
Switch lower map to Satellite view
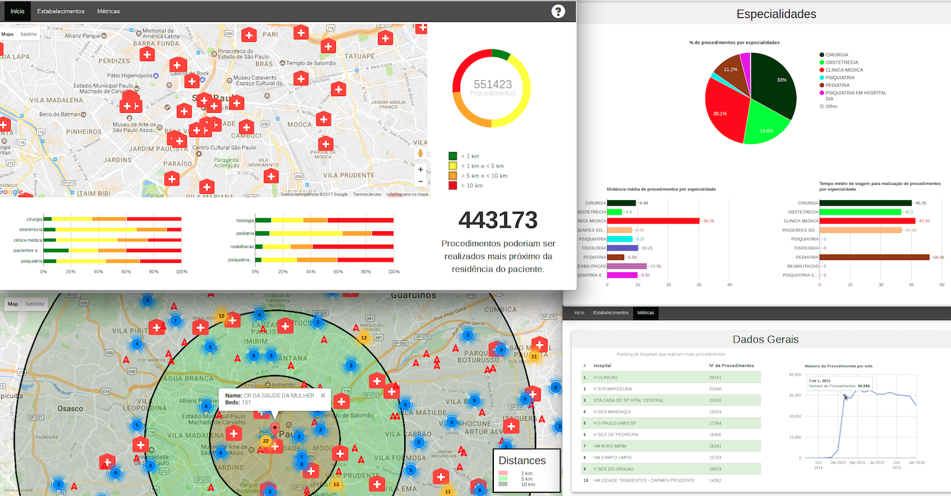(x=35, y=304)
